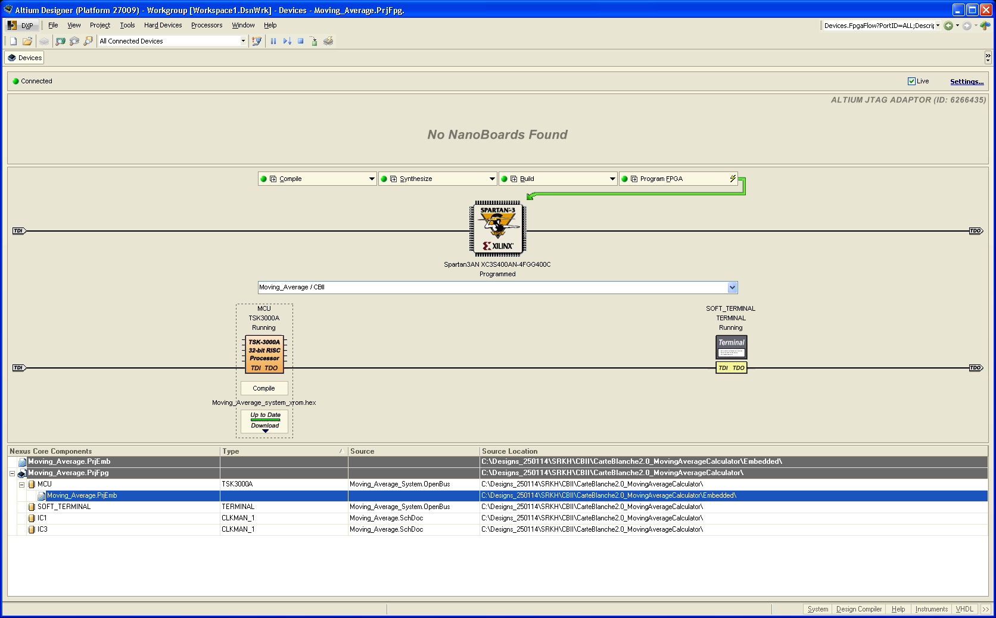
Task: Expand the collapsed panel chevron at right
Action: [988, 57]
